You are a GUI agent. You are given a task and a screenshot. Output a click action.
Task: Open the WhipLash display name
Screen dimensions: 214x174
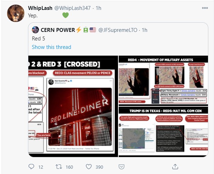pos(40,8)
